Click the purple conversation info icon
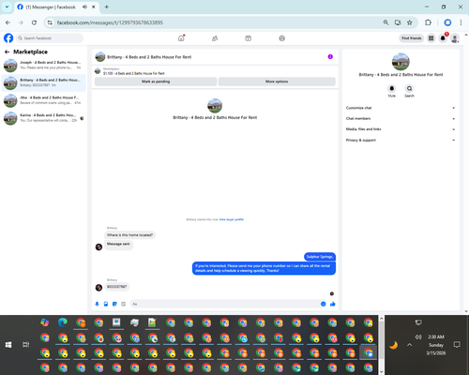Image resolution: width=469 pixels, height=375 pixels. (330, 56)
